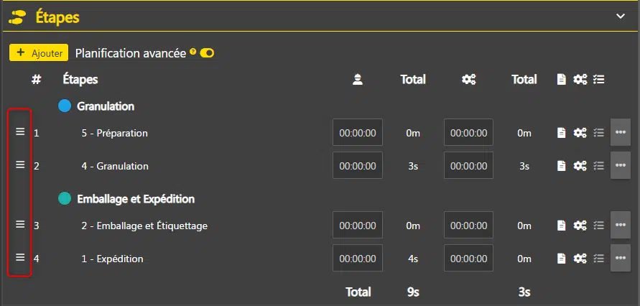Viewport: 640px width, 306px height.
Task: Open the more options menu for Granulation step
Action: (x=621, y=166)
